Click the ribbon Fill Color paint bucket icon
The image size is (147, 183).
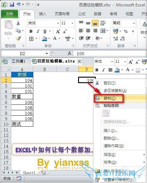coord(45,38)
